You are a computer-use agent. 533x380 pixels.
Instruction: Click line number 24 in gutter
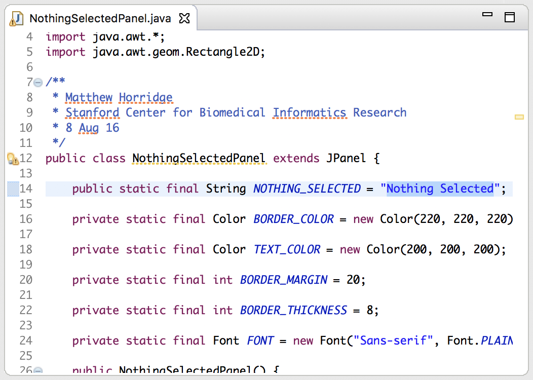pyautogui.click(x=26, y=340)
